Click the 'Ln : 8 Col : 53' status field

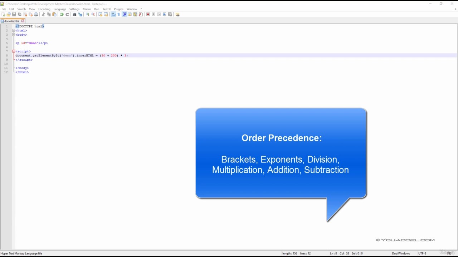click(339, 253)
